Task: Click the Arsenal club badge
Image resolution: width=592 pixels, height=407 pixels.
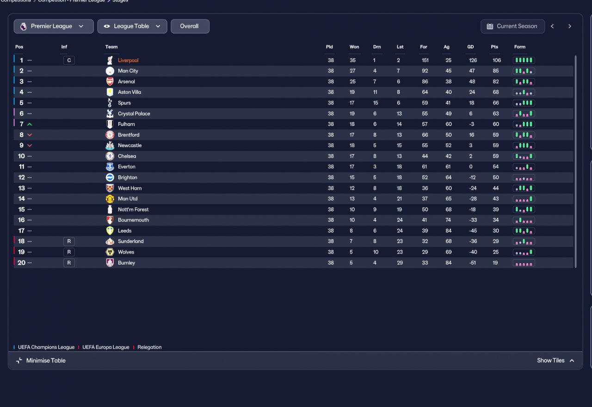Action: 110,81
